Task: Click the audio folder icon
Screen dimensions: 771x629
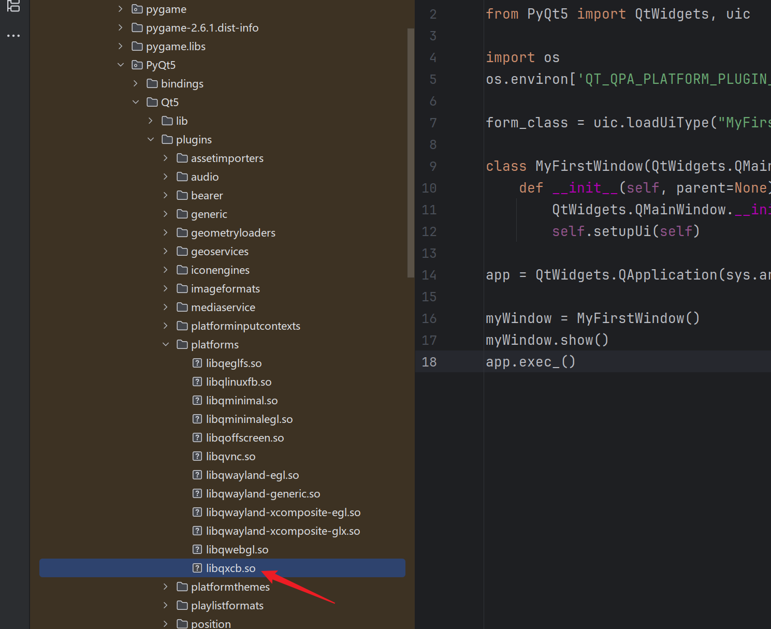Action: click(182, 177)
